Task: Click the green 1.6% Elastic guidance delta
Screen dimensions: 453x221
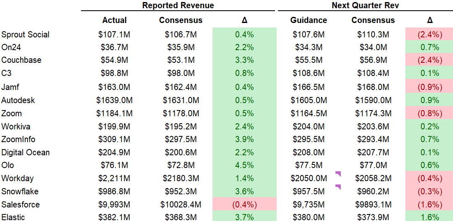Action: [x=429, y=216]
